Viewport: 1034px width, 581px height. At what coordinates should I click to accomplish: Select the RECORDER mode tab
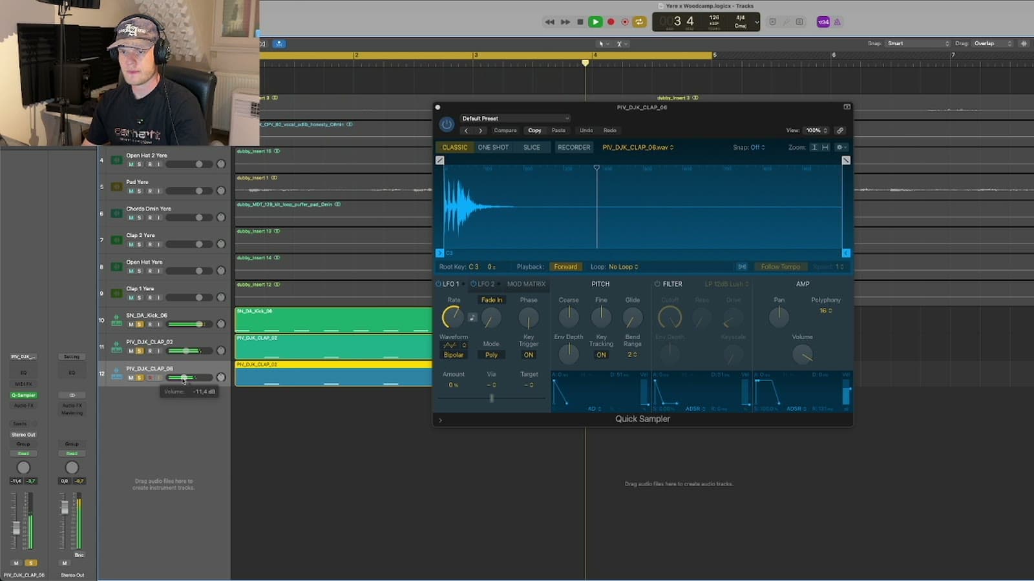(574, 147)
